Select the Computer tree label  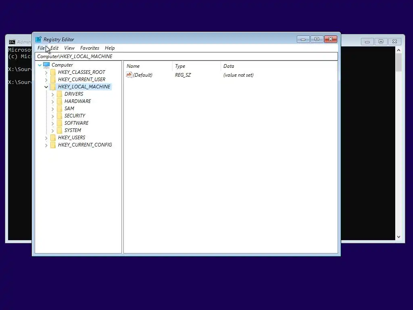(x=62, y=65)
